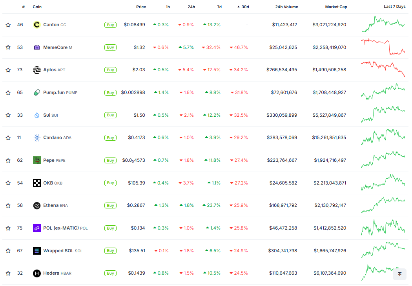Open the Cardano logo icon
412x286 pixels.
(x=36, y=138)
